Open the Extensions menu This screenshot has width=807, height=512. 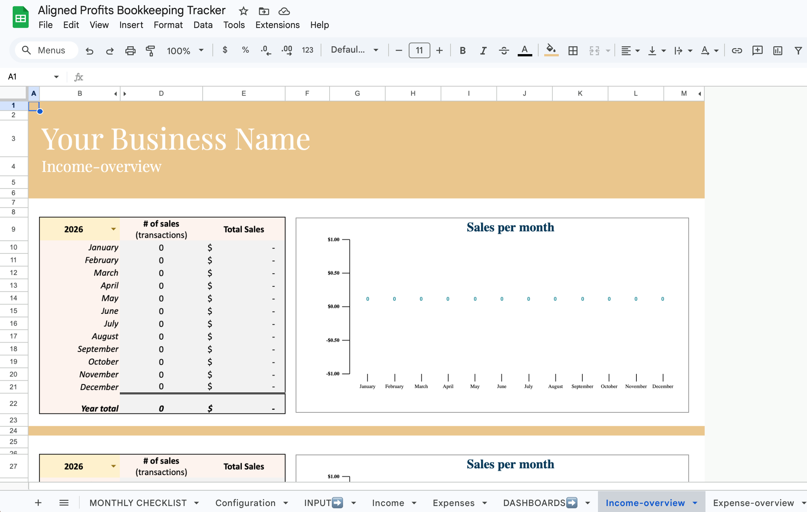pyautogui.click(x=277, y=25)
